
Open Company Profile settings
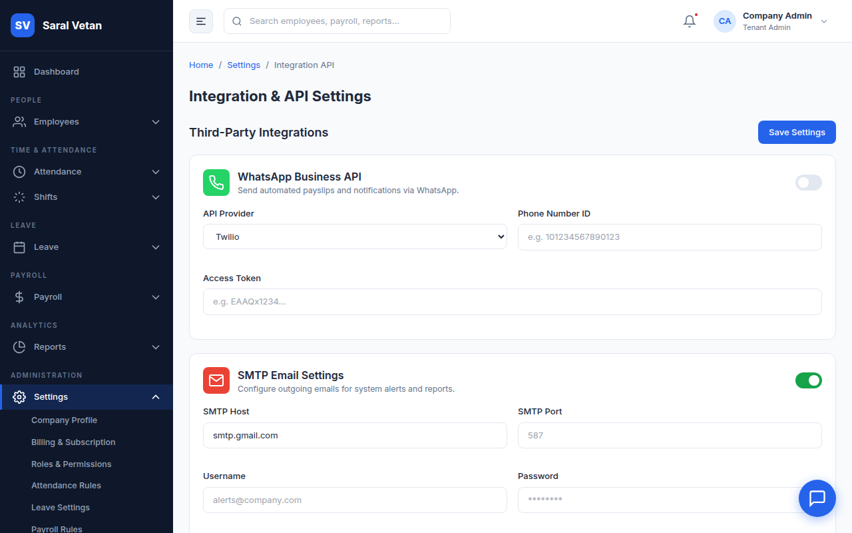click(x=64, y=420)
